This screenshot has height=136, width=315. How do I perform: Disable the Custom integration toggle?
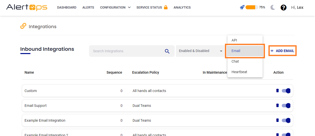[286, 91]
